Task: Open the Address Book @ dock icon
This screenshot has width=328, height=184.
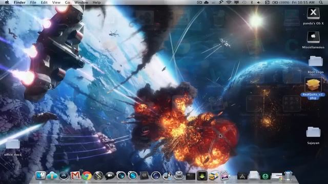Action: (x=144, y=176)
